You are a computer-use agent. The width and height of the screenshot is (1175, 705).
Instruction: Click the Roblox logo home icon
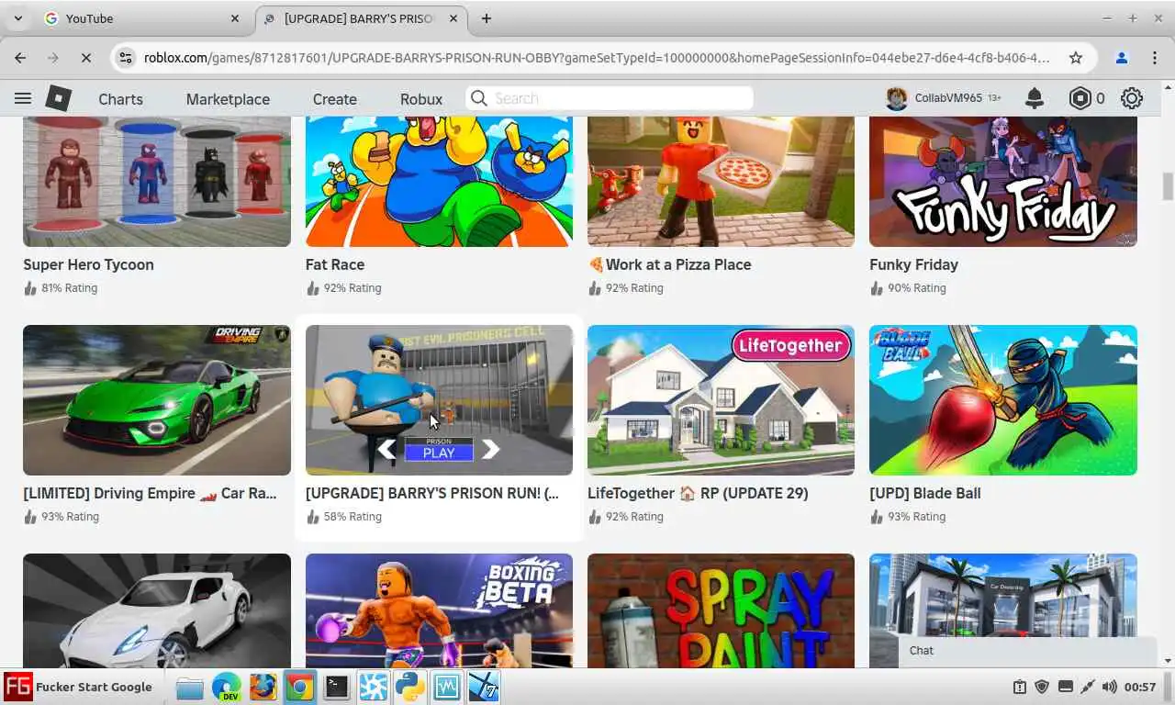pyautogui.click(x=59, y=98)
